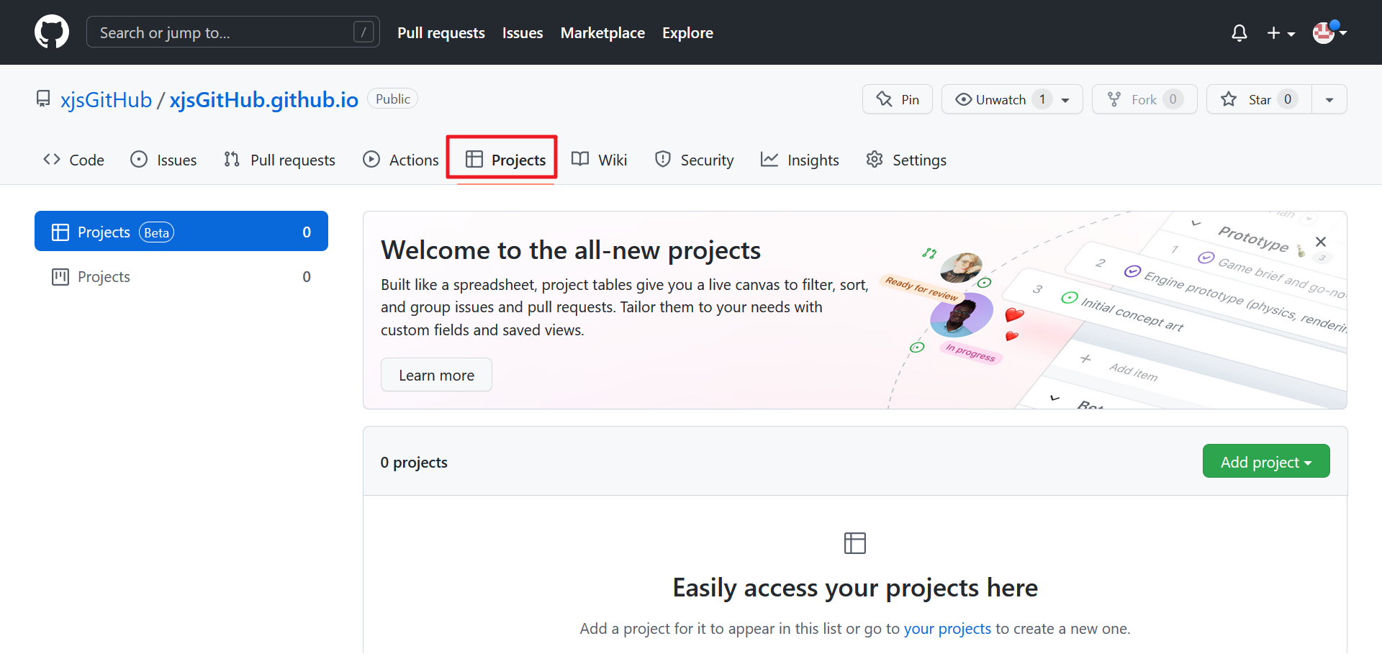The width and height of the screenshot is (1382, 654).
Task: Open the notifications bell
Action: [x=1239, y=33]
